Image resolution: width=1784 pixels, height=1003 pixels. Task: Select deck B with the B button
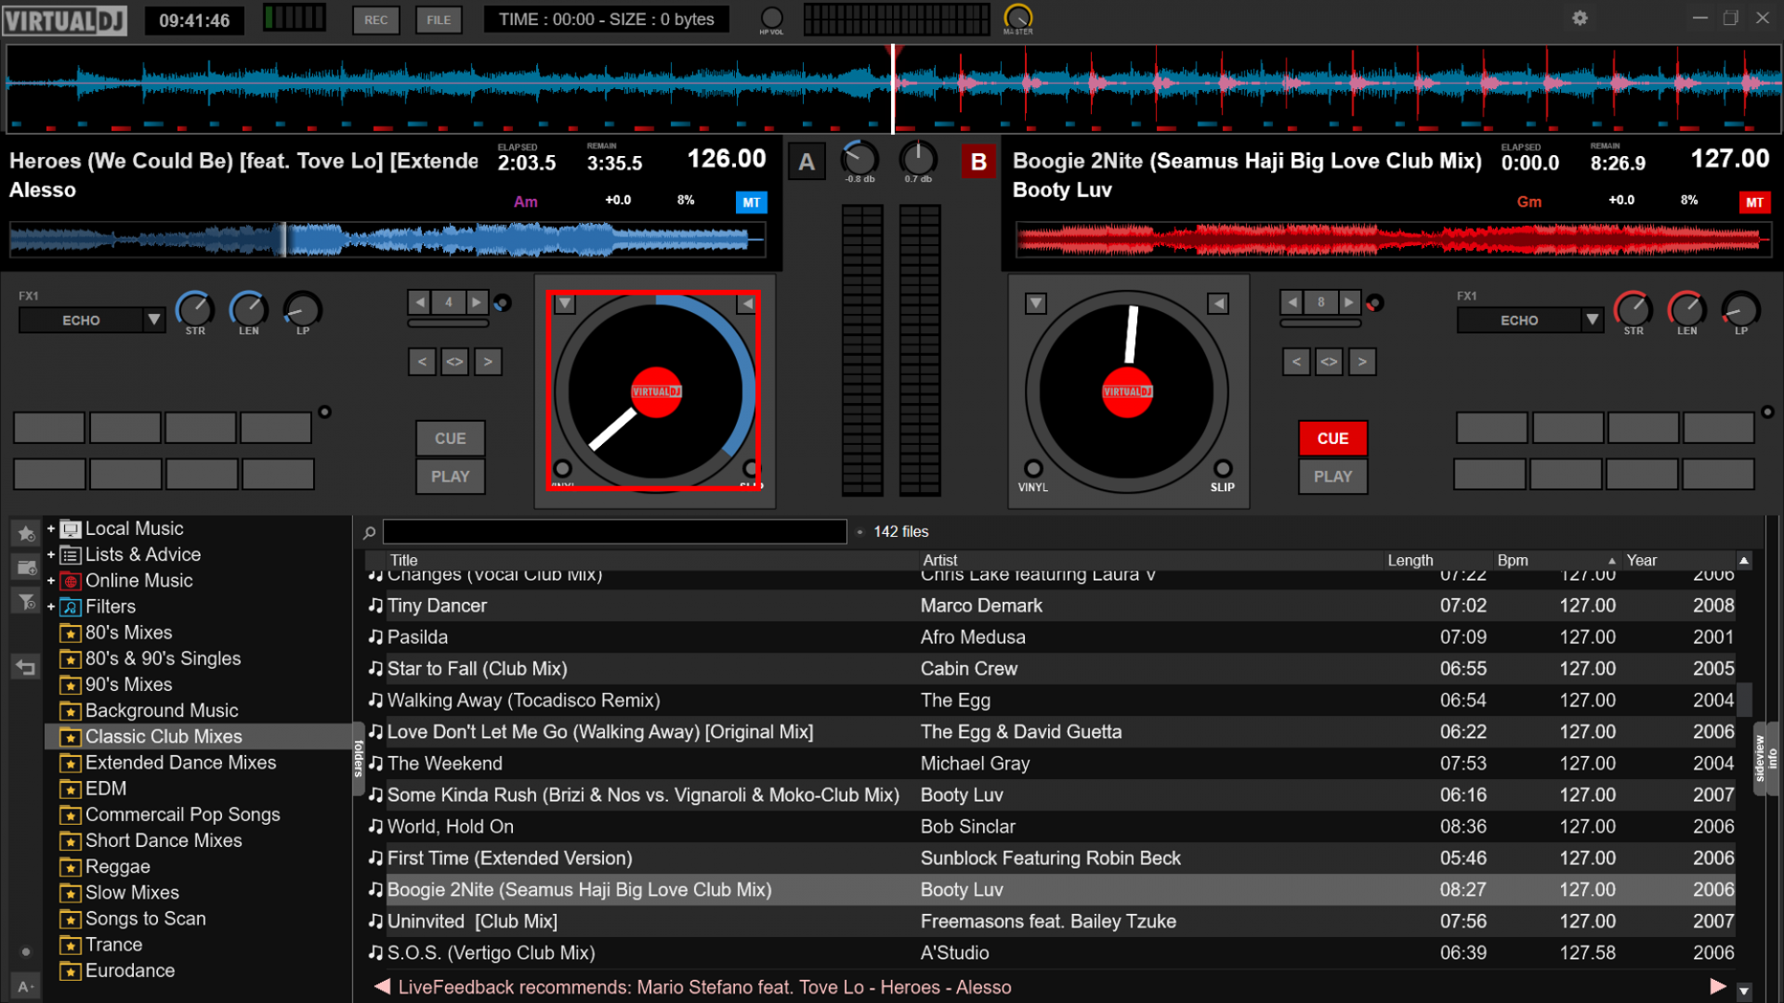(978, 163)
